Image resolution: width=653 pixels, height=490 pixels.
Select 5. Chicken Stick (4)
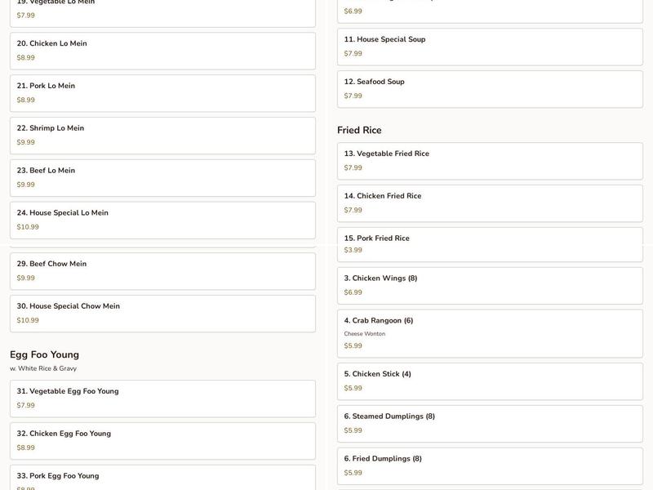pyautogui.click(x=491, y=381)
